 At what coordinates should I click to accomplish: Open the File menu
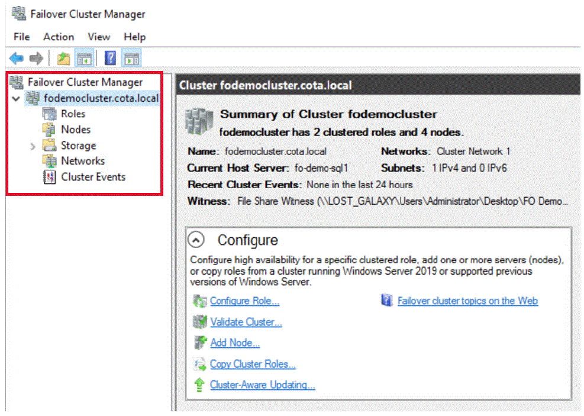coord(21,37)
